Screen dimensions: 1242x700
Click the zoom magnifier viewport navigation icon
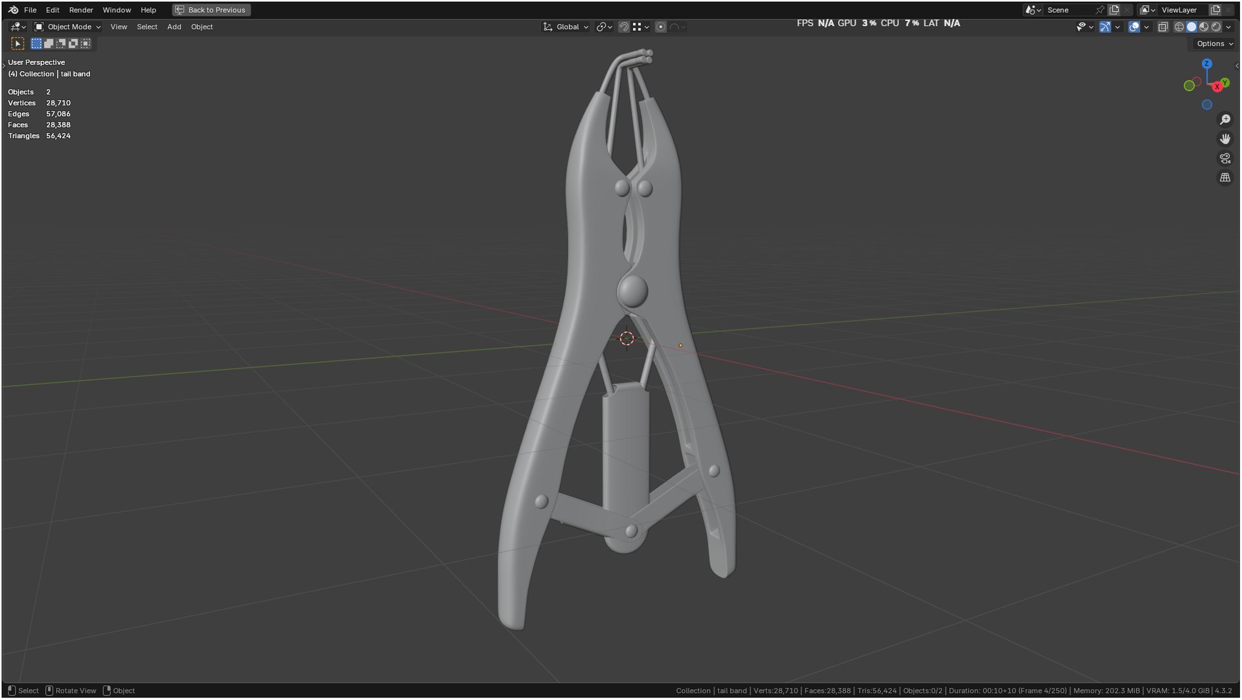[x=1224, y=120]
